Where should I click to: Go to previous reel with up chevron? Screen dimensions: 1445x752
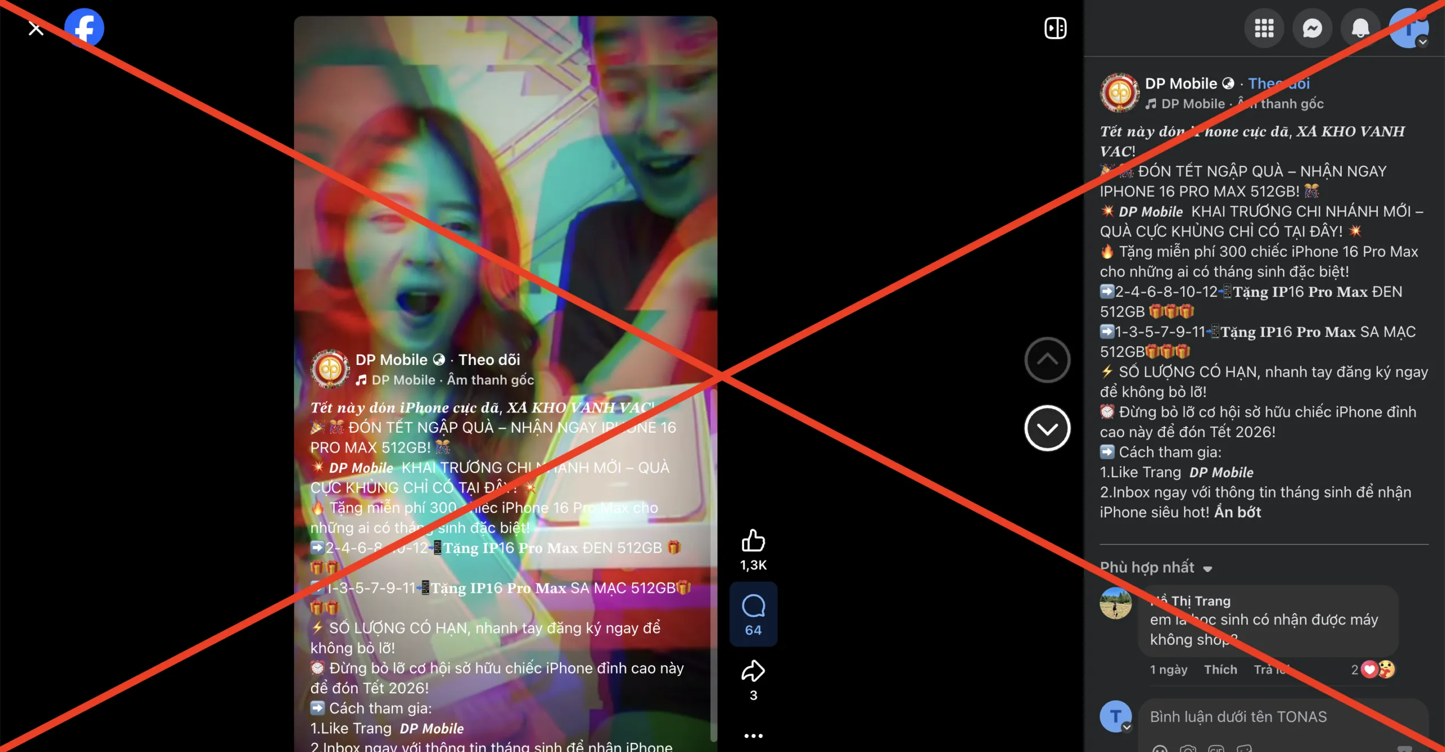pyautogui.click(x=1047, y=360)
